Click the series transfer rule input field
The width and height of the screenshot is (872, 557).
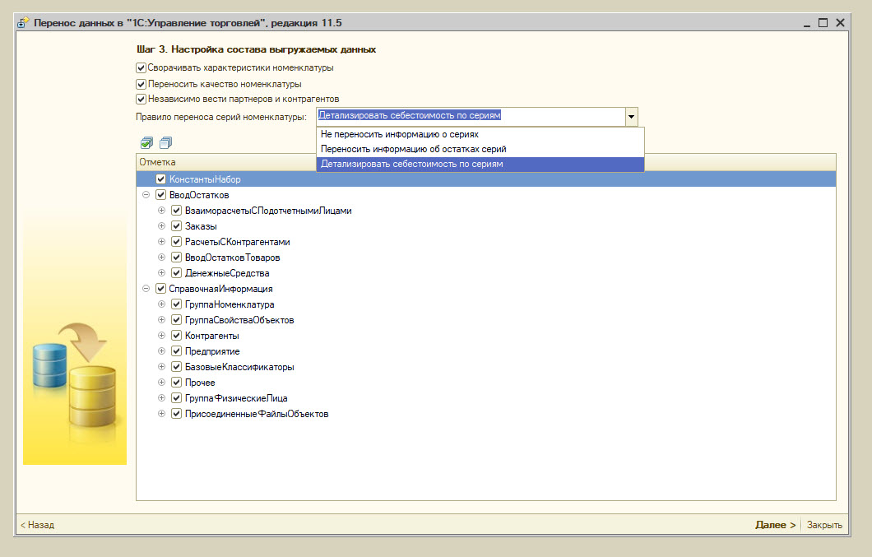[471, 116]
